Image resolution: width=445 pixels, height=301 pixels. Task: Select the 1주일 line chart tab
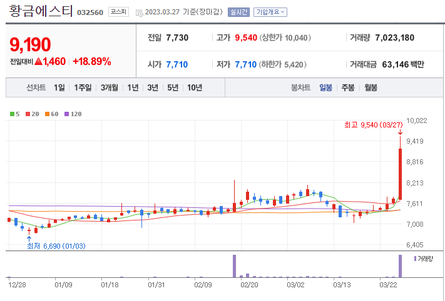[83, 88]
